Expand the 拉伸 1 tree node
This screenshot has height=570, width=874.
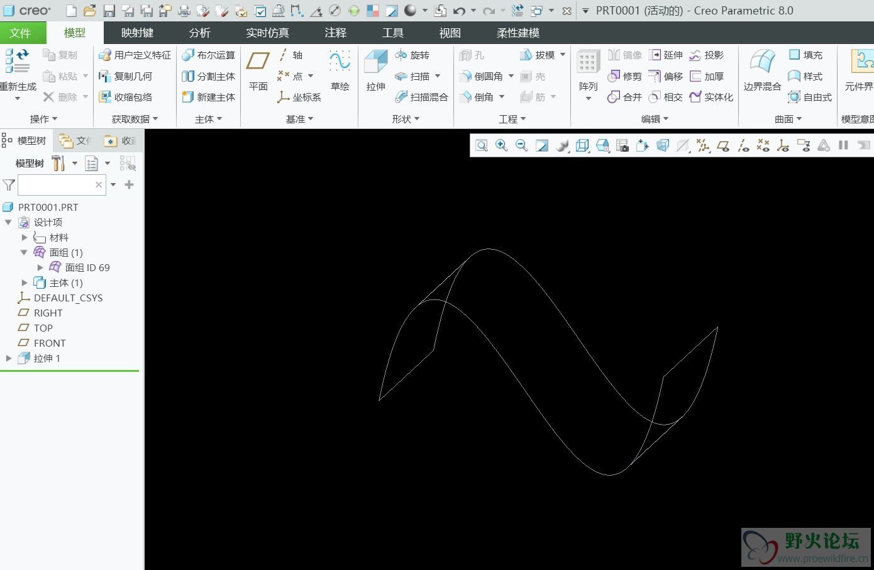[x=9, y=358]
